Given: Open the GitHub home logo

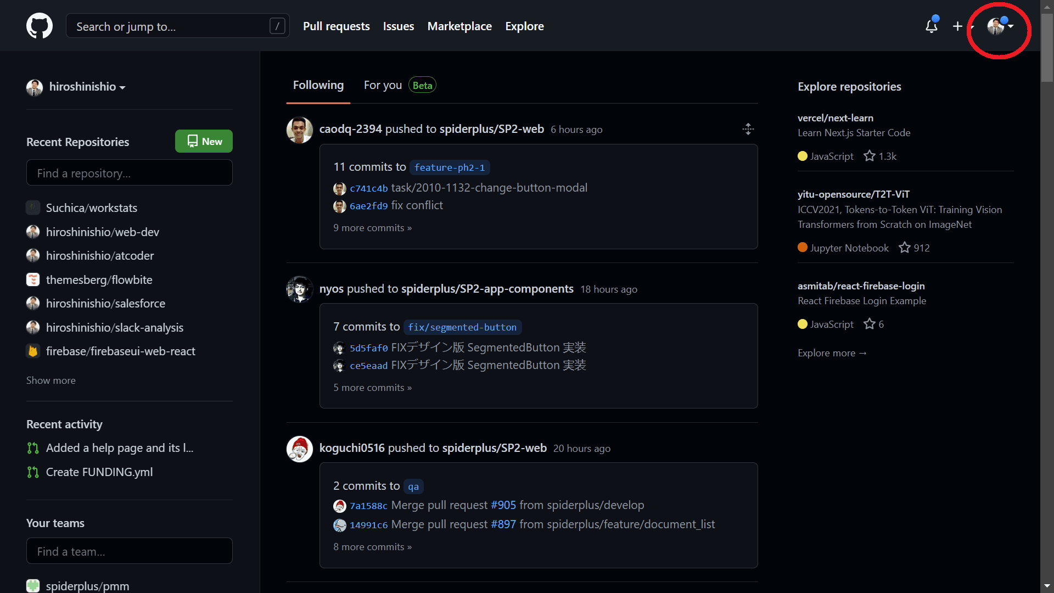Looking at the screenshot, I should (x=40, y=26).
